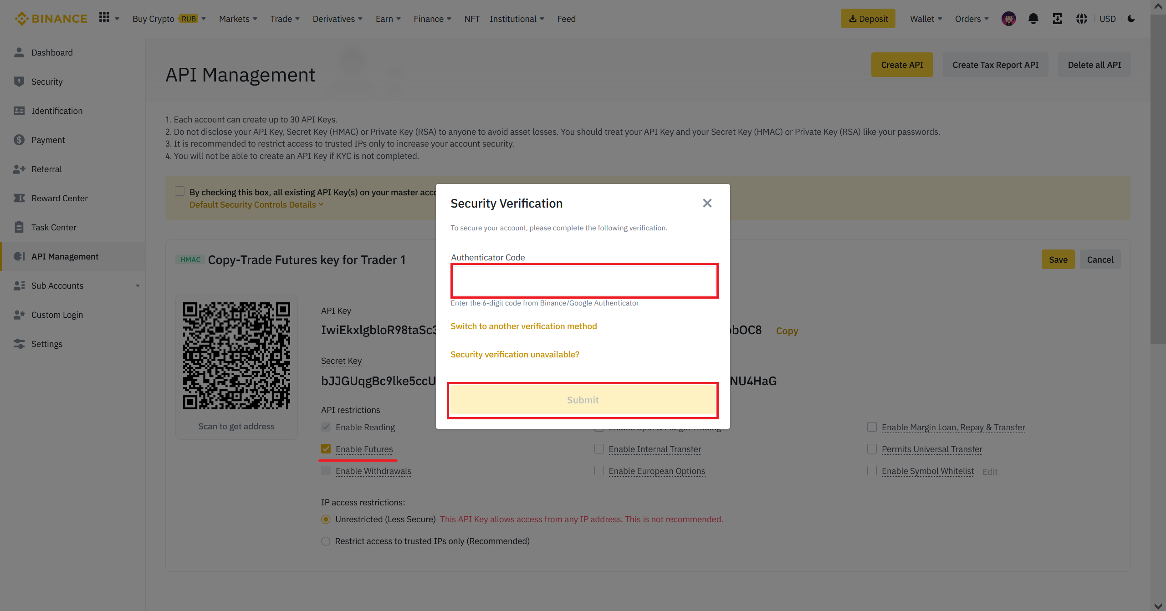The width and height of the screenshot is (1166, 611).
Task: Click Security verification unavailable link
Action: click(515, 354)
